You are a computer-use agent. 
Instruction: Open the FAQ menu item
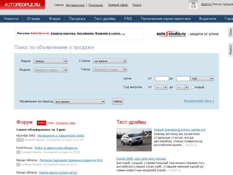pyautogui.click(x=128, y=19)
